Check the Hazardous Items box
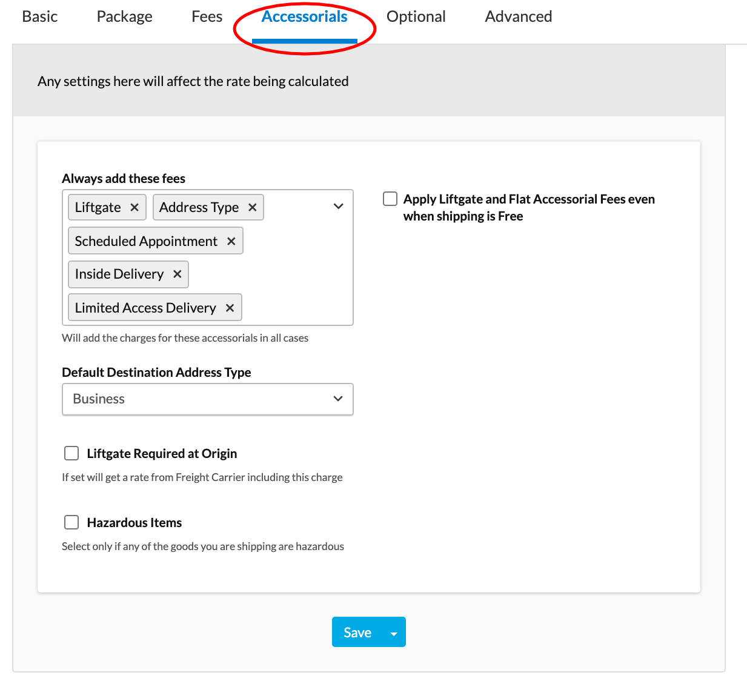This screenshot has height=687, width=747. coord(71,522)
